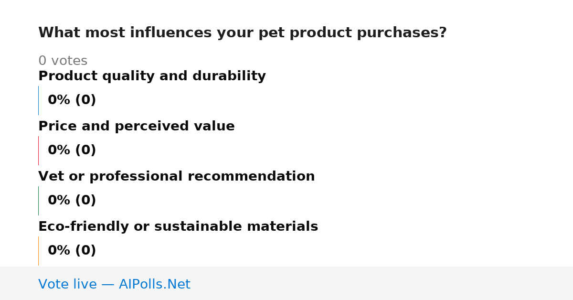This screenshot has height=300, width=573.
Task: Click the orange bar under Eco-friendly materials
Action: (x=38, y=251)
